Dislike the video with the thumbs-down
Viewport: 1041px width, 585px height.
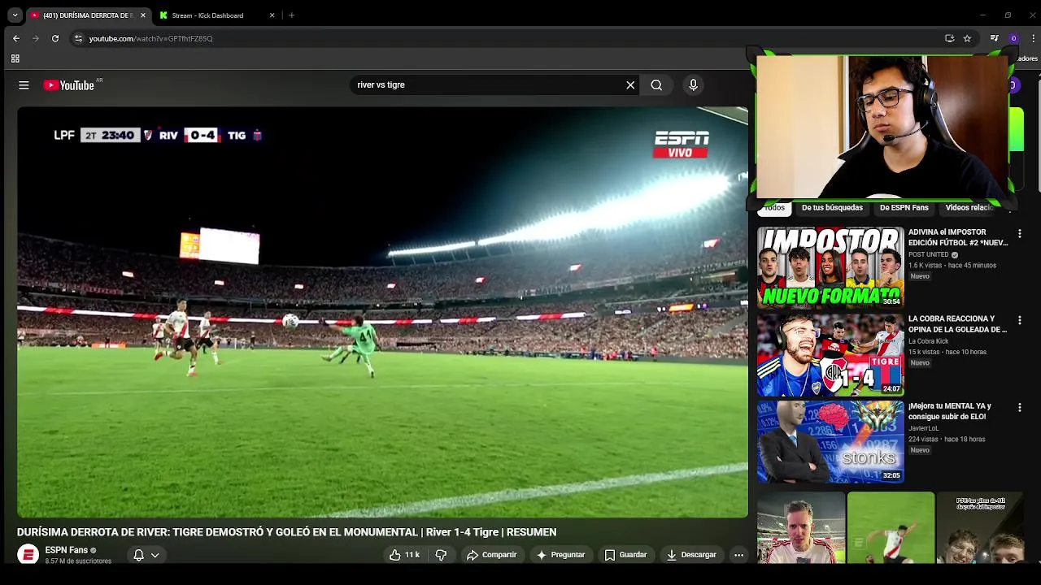pos(442,555)
